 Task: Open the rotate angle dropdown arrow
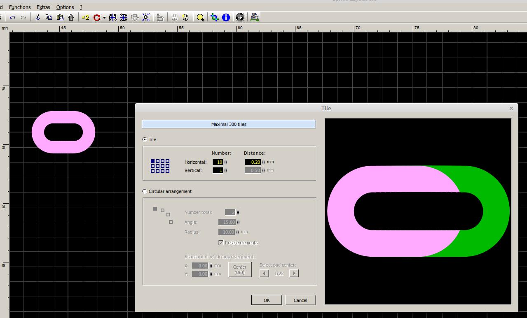pos(104,17)
